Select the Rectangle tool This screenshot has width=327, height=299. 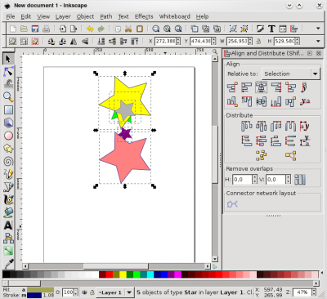8,109
